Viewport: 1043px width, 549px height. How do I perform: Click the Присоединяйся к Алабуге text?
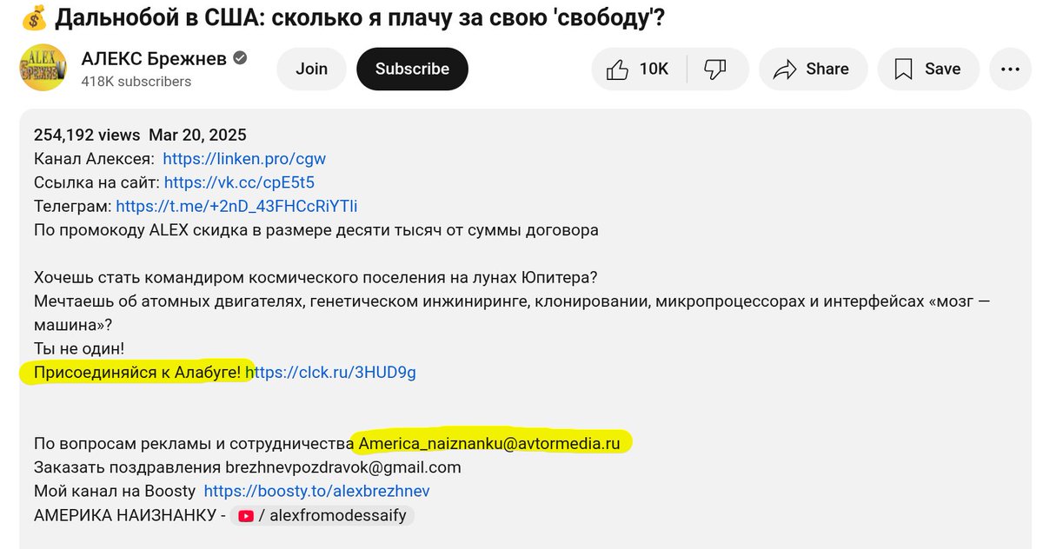pyautogui.click(x=137, y=372)
